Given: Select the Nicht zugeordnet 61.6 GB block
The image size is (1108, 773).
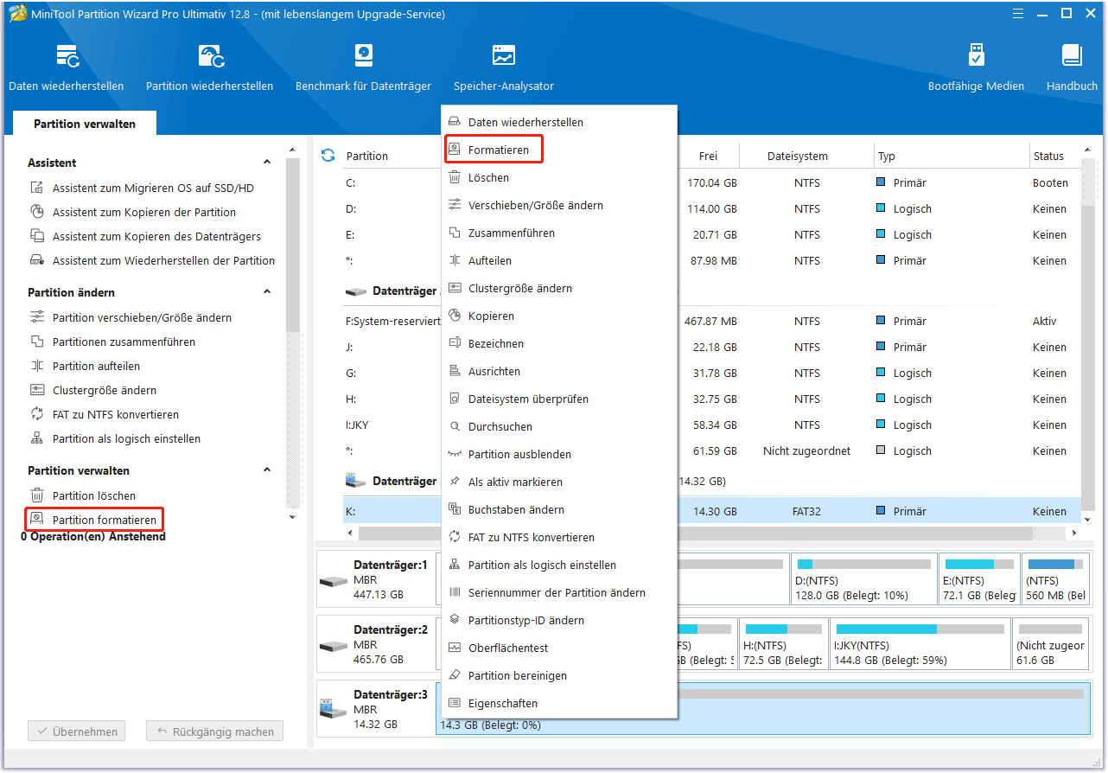Looking at the screenshot, I should [1051, 643].
